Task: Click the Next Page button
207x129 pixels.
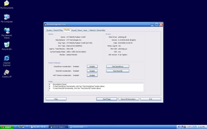Action: [x=107, y=99]
